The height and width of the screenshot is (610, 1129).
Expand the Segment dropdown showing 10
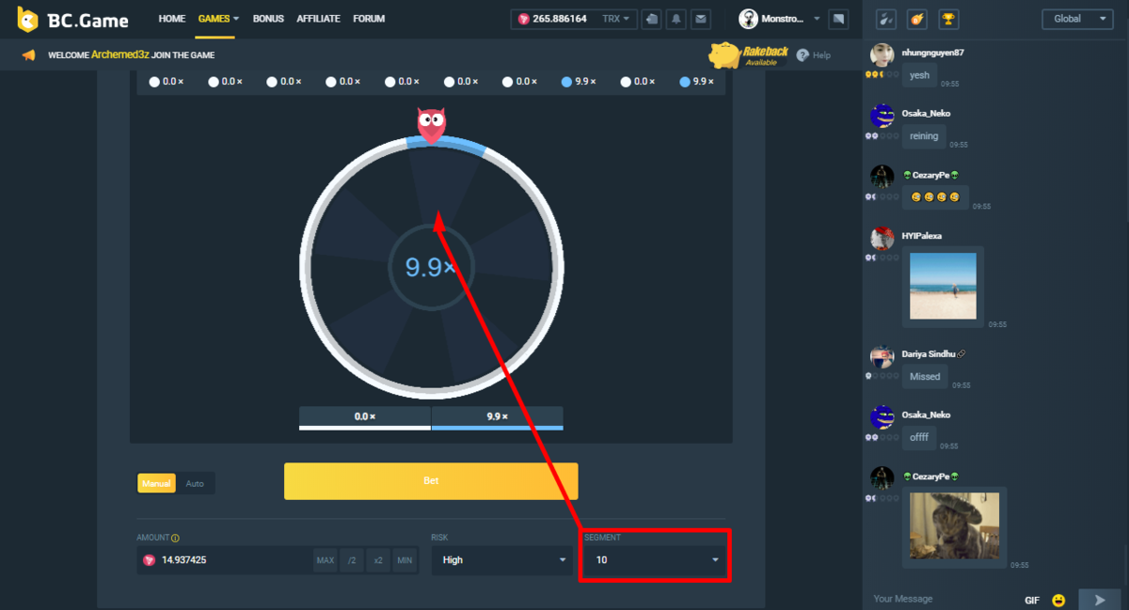[x=653, y=560]
